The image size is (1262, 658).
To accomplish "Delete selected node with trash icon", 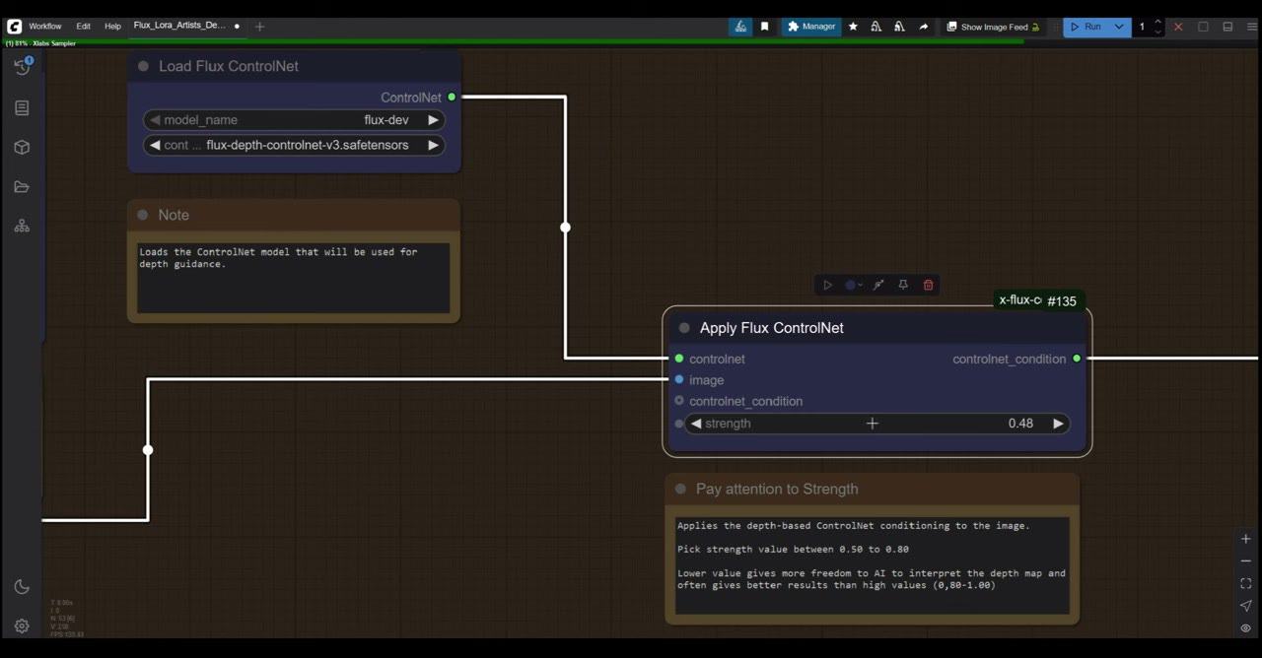I will click(928, 285).
